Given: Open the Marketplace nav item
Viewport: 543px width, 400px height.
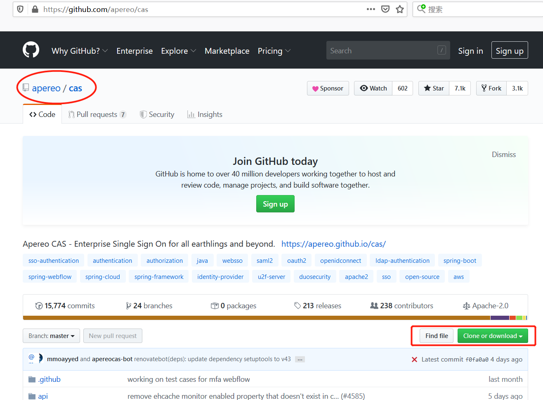Looking at the screenshot, I should click(x=227, y=51).
